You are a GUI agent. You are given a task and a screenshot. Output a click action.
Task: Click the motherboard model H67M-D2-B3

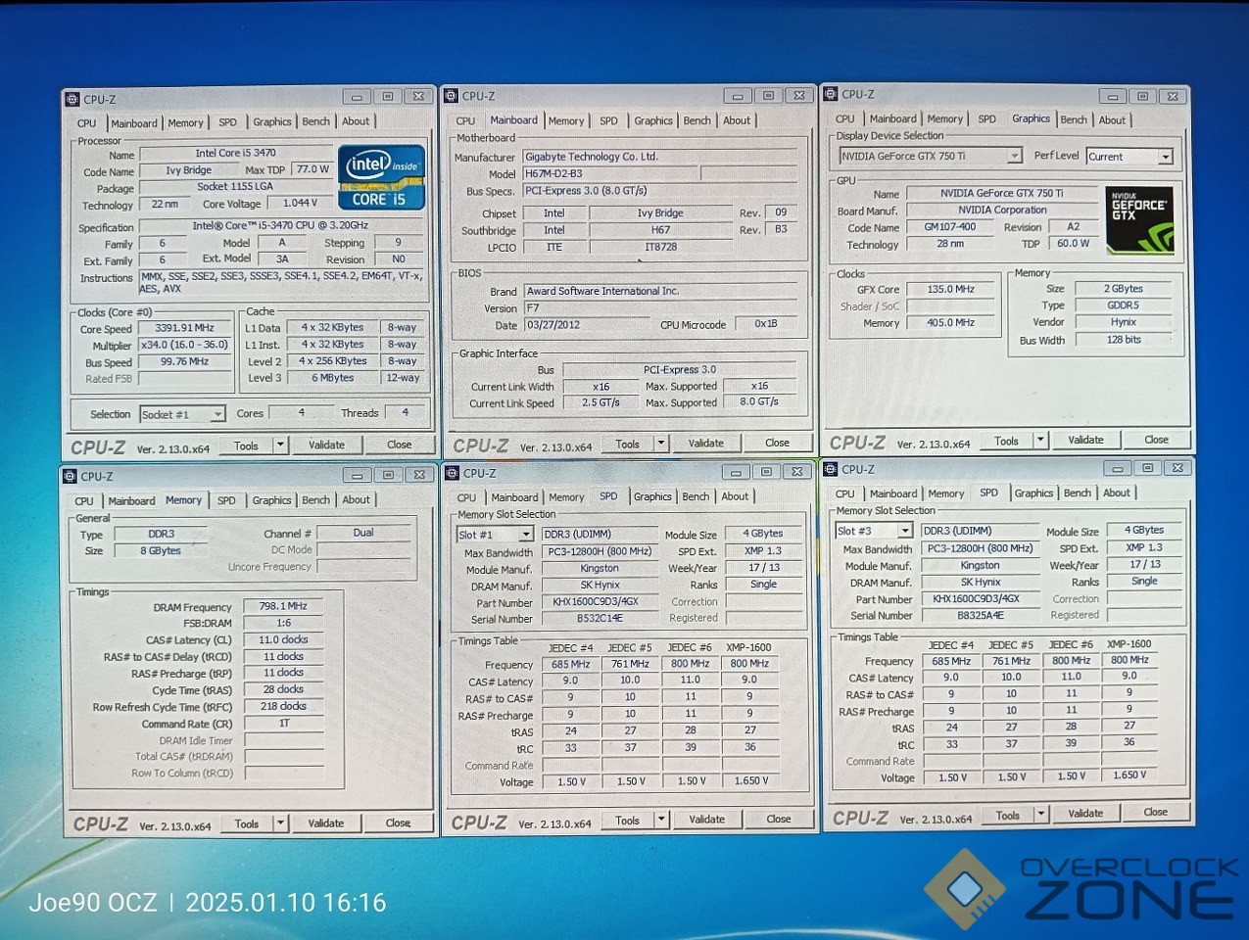(x=609, y=174)
